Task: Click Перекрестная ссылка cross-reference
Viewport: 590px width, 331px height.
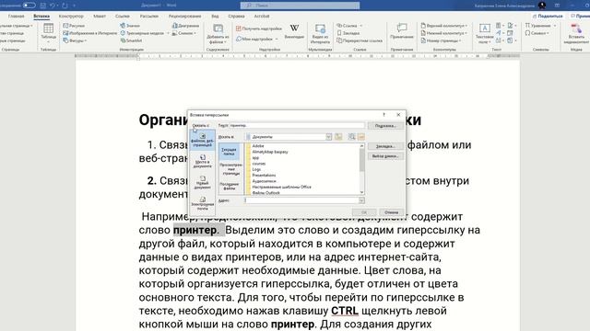Action: click(360, 40)
